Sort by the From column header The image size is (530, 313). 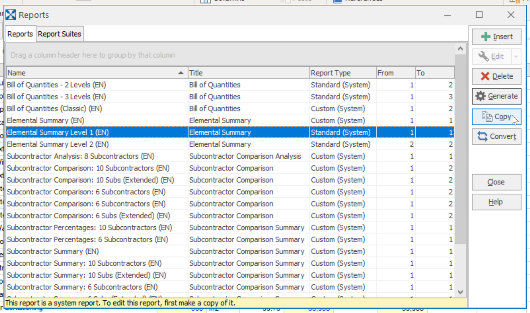(x=396, y=73)
